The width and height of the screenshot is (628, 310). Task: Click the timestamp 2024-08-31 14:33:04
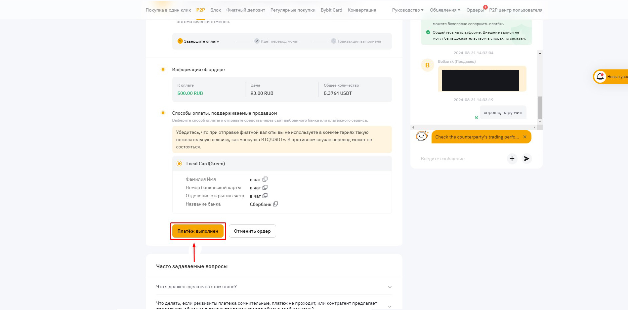473,53
